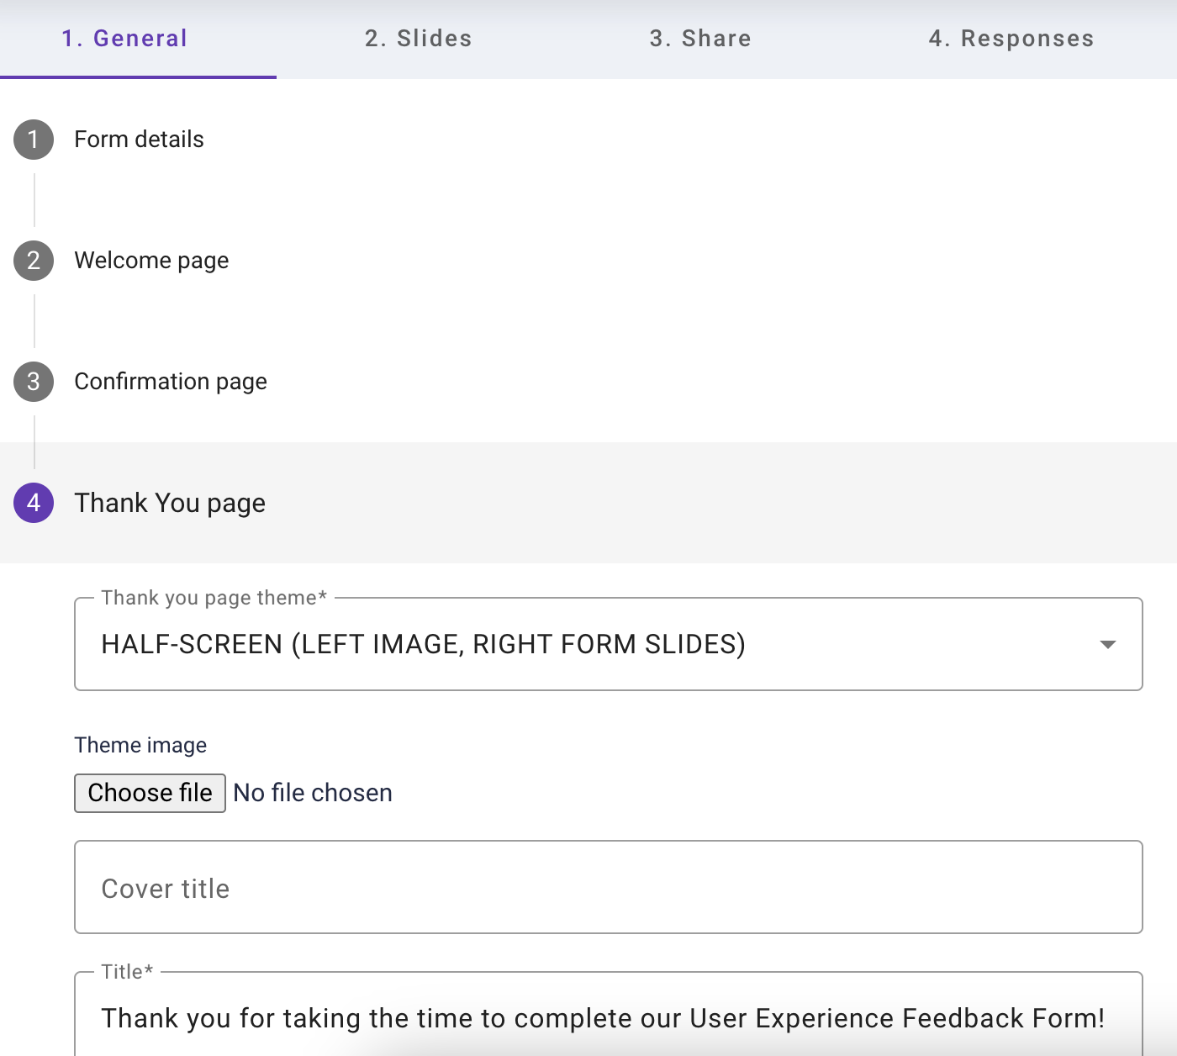Collapse the Thank You page section
This screenshot has width=1177, height=1056.
click(x=170, y=504)
